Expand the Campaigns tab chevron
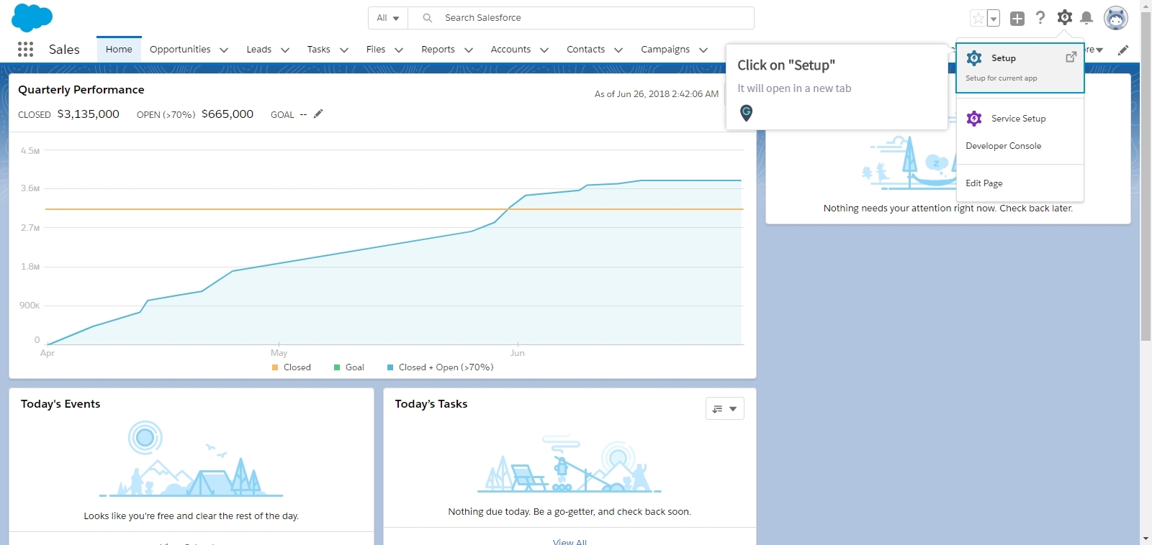This screenshot has height=545, width=1152. [703, 50]
